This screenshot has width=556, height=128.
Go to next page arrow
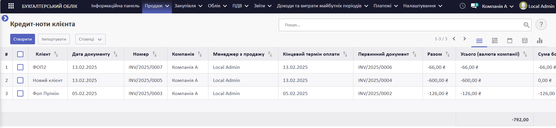pos(465,39)
